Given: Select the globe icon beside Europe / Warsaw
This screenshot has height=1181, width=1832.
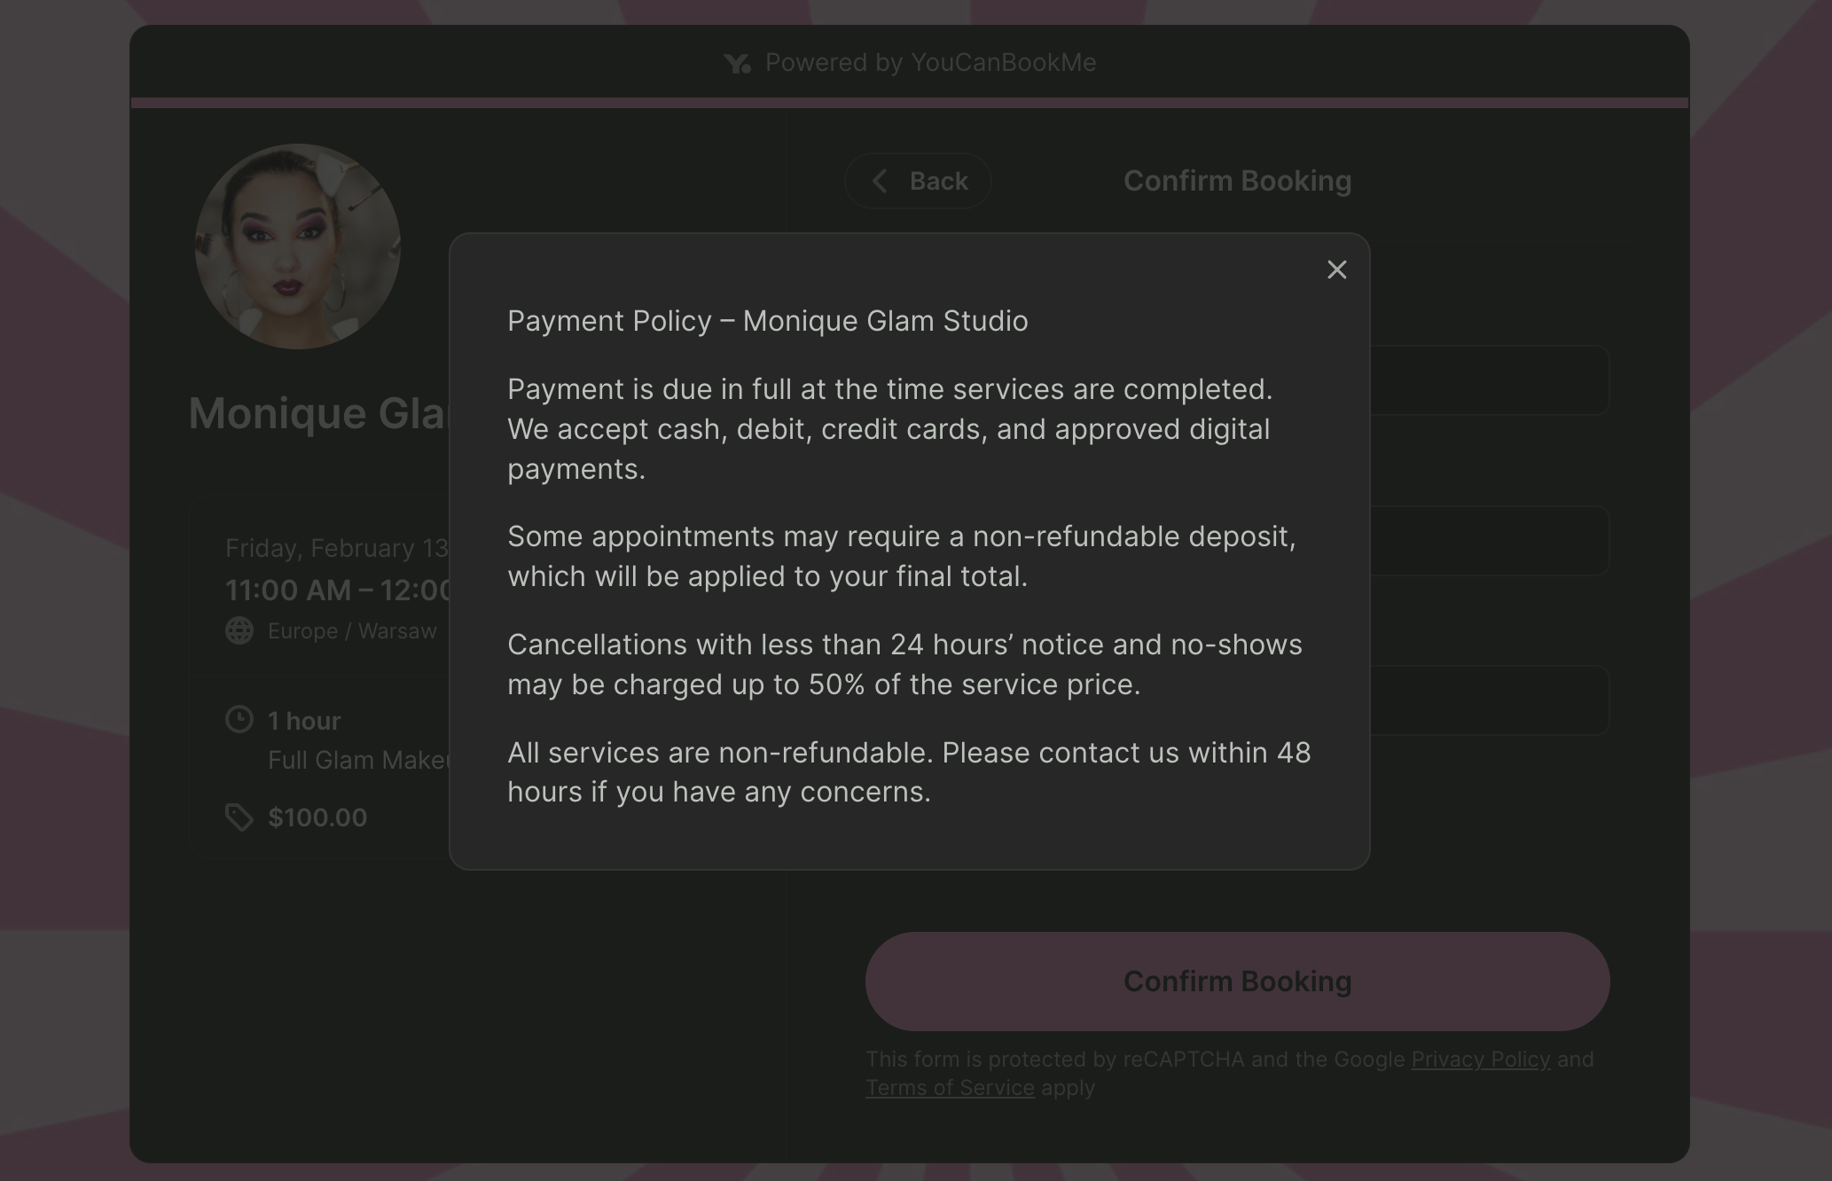Looking at the screenshot, I should (238, 630).
